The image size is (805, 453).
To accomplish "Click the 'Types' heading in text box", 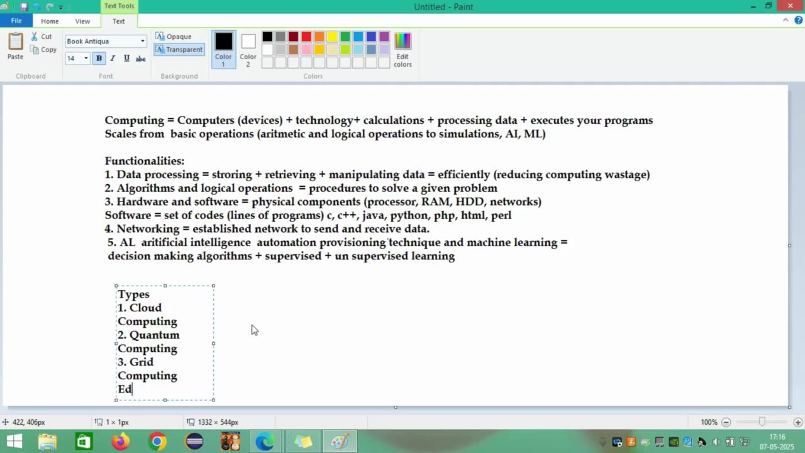I will click(133, 294).
